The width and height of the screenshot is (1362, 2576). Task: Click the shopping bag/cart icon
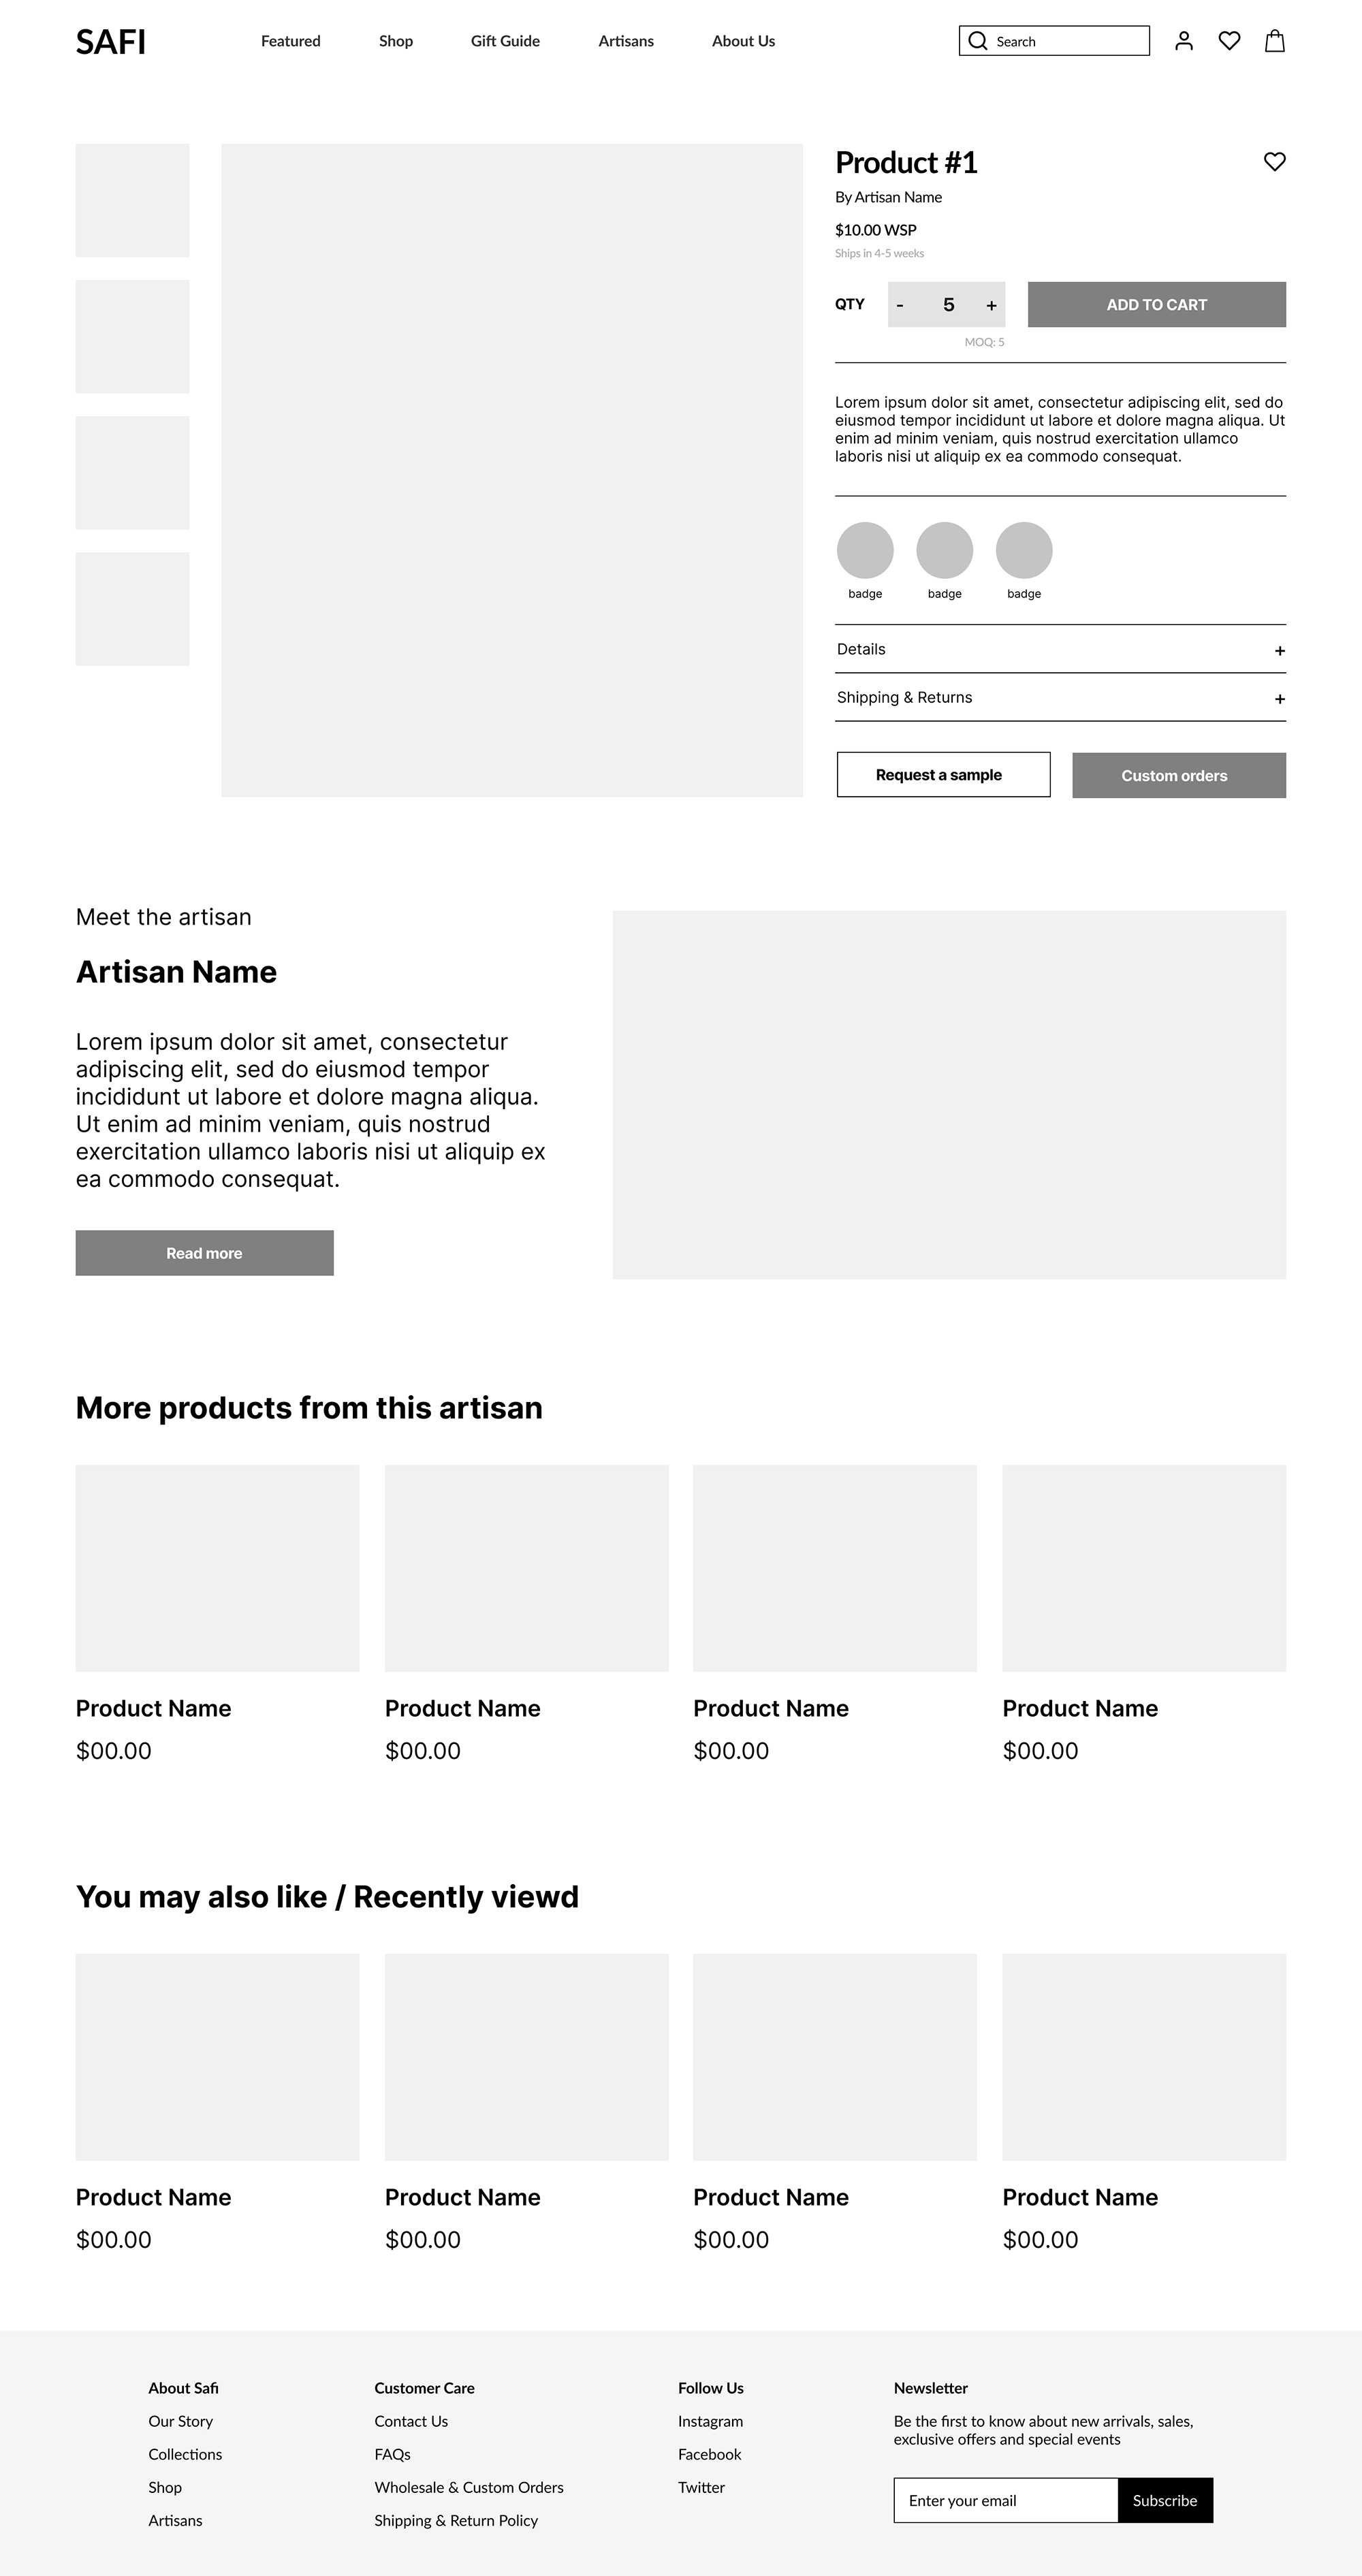tap(1277, 41)
